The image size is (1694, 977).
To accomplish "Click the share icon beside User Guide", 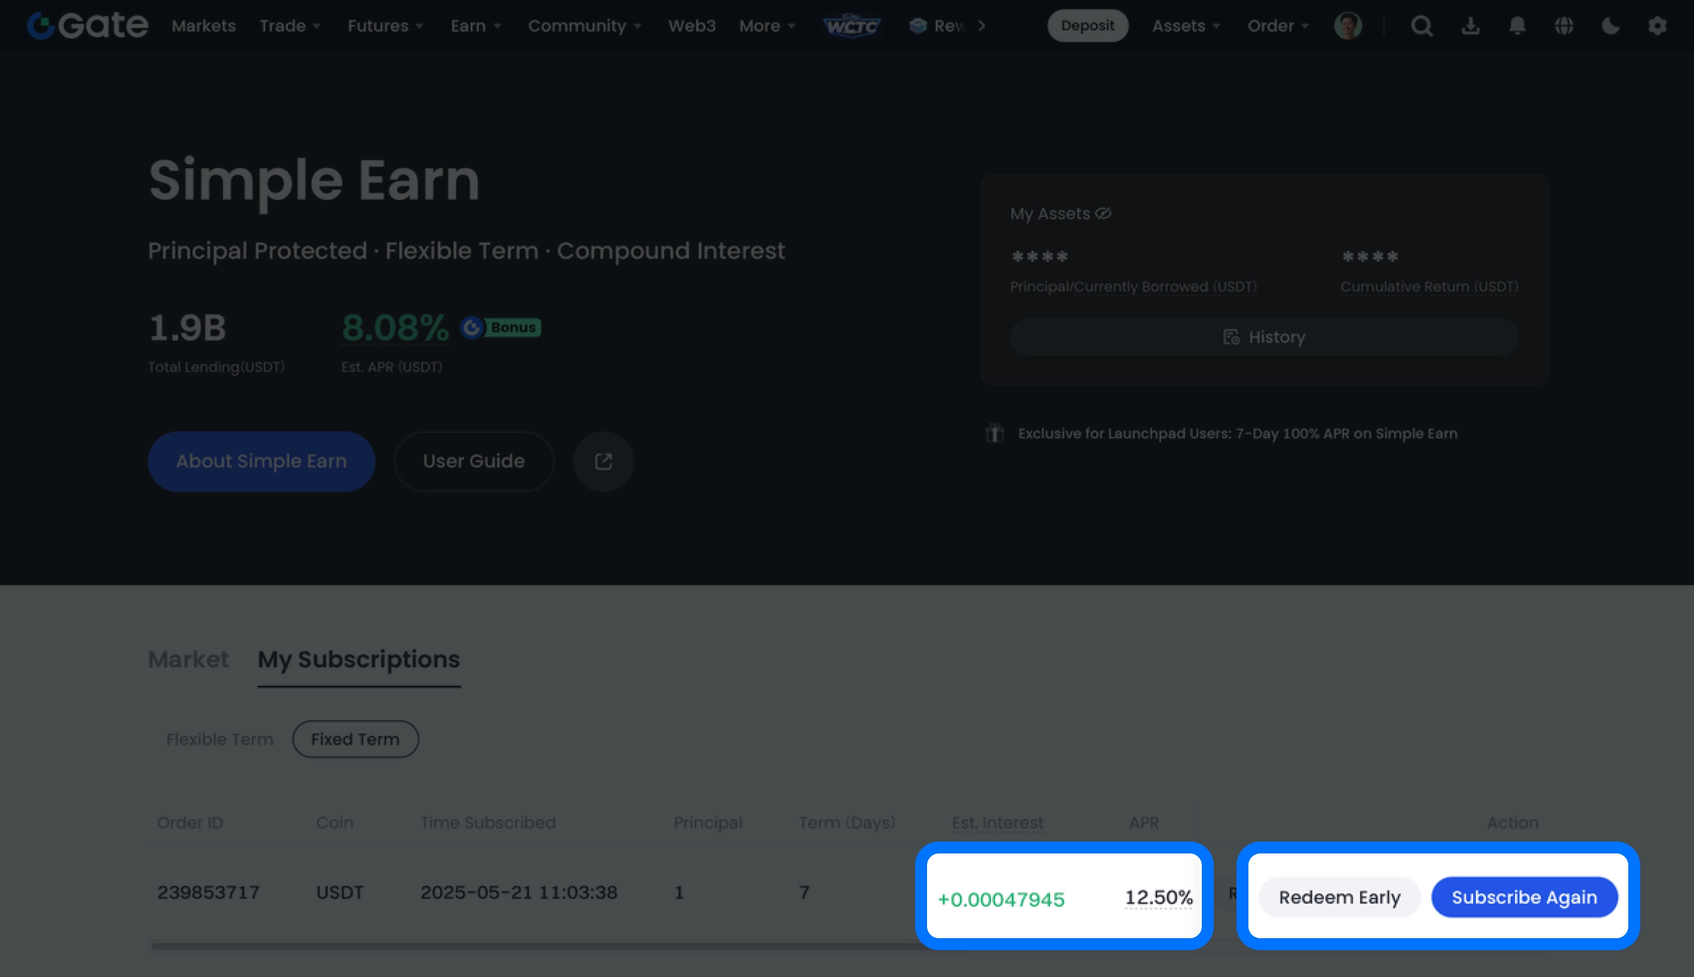I will point(603,462).
